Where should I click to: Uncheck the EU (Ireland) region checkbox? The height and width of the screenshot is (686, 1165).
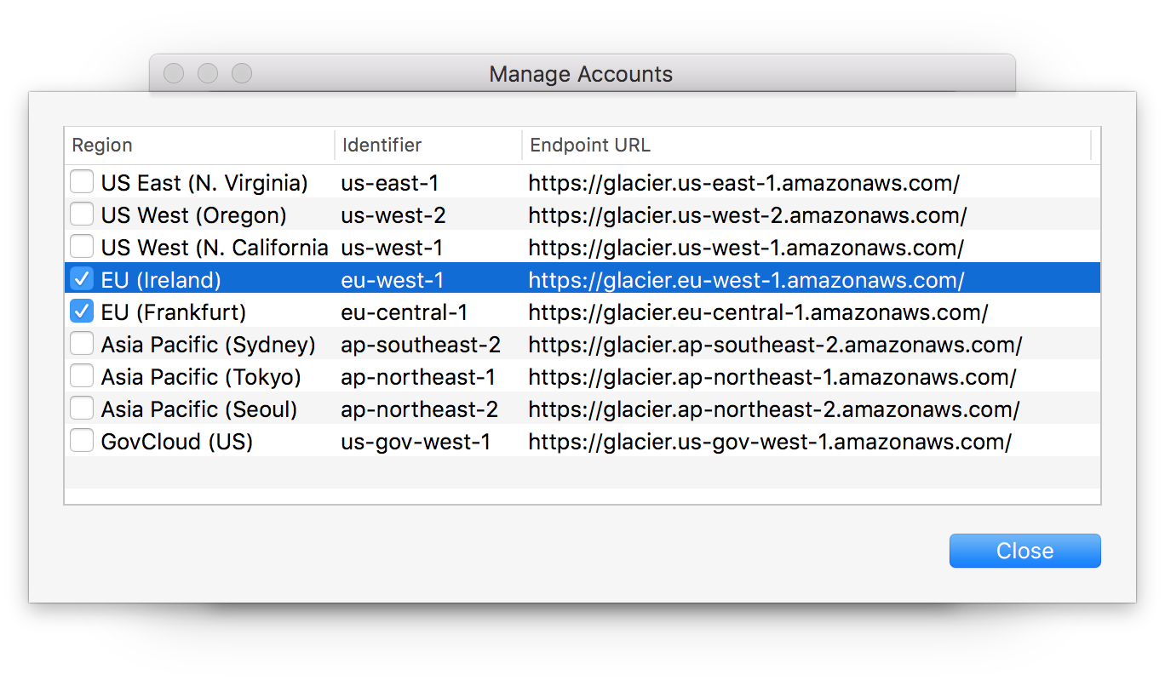(82, 279)
